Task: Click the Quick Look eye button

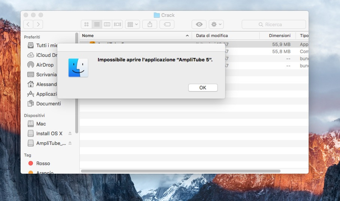Action: 199,24
